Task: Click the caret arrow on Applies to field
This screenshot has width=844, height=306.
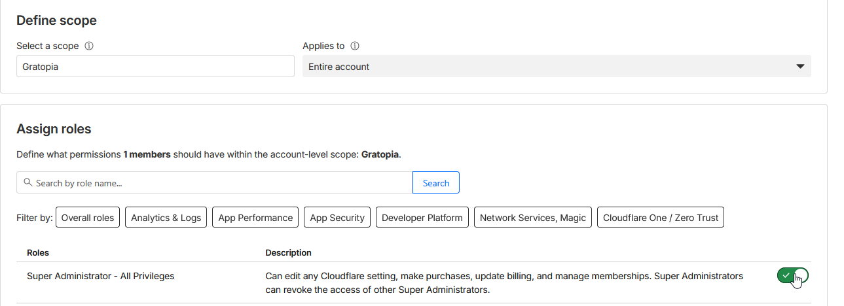Action: (x=799, y=67)
